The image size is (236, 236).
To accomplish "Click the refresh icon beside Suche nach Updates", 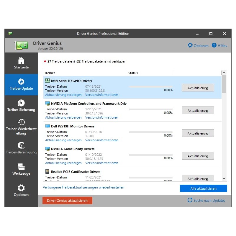I will [x=190, y=200].
